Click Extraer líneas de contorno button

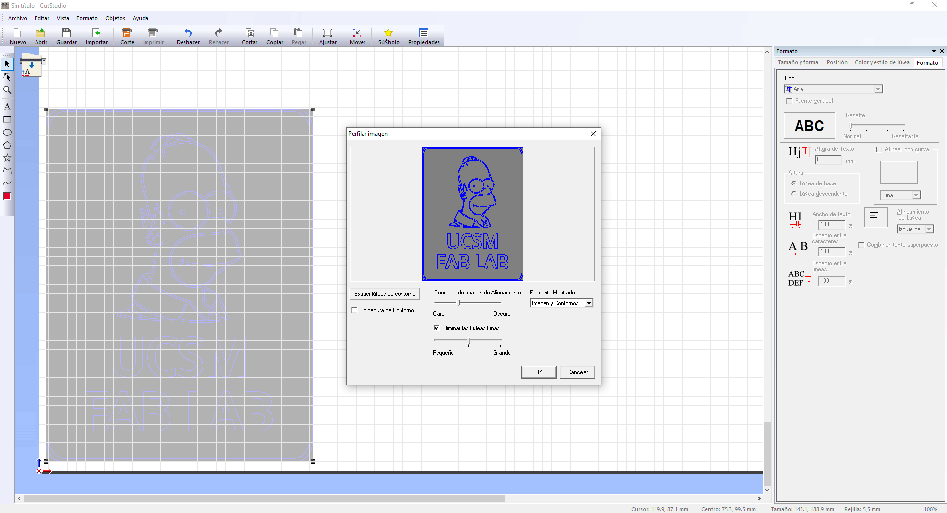[385, 294]
